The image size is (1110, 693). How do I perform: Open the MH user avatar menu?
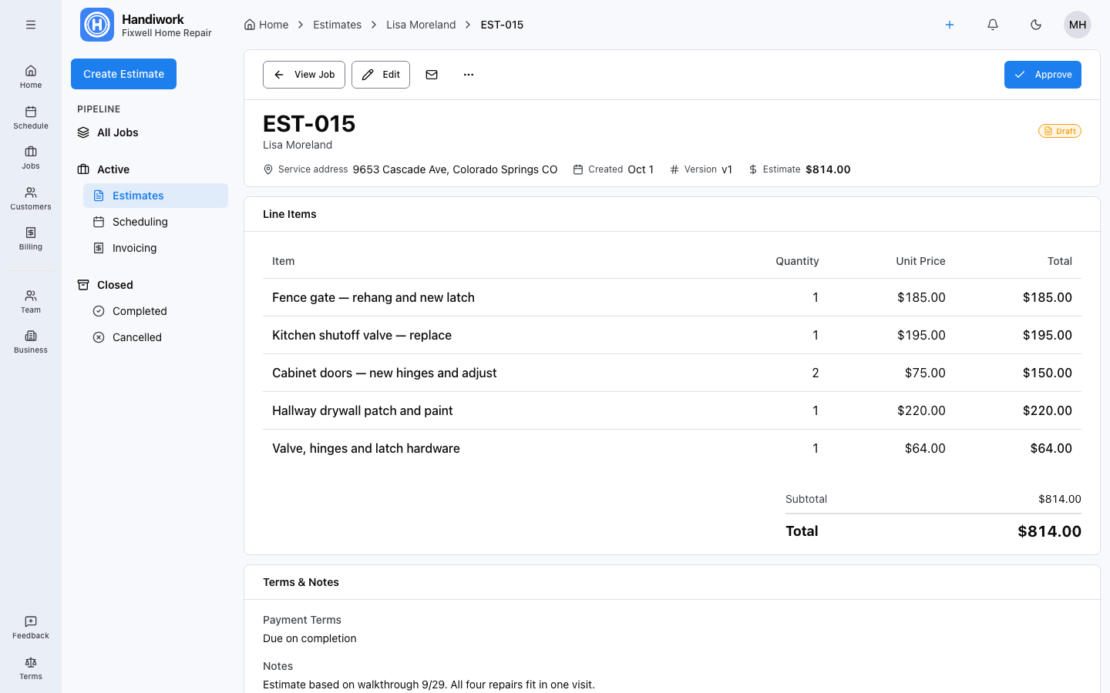pyautogui.click(x=1078, y=25)
